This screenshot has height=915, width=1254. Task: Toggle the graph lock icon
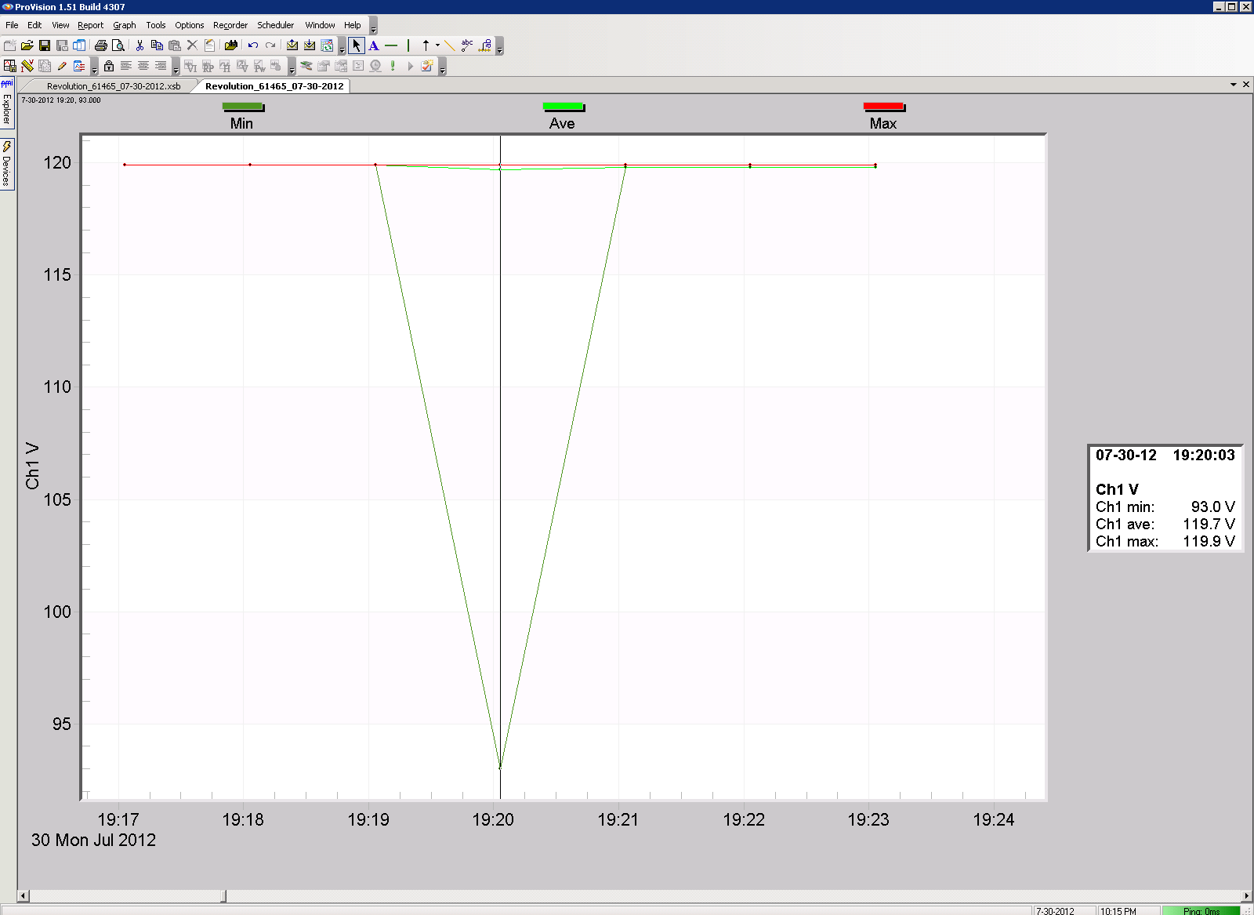point(109,67)
